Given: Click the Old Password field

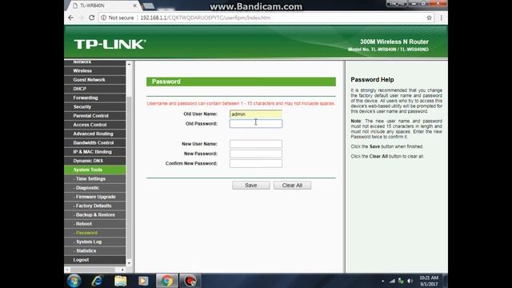Looking at the screenshot, I should click(x=256, y=124).
